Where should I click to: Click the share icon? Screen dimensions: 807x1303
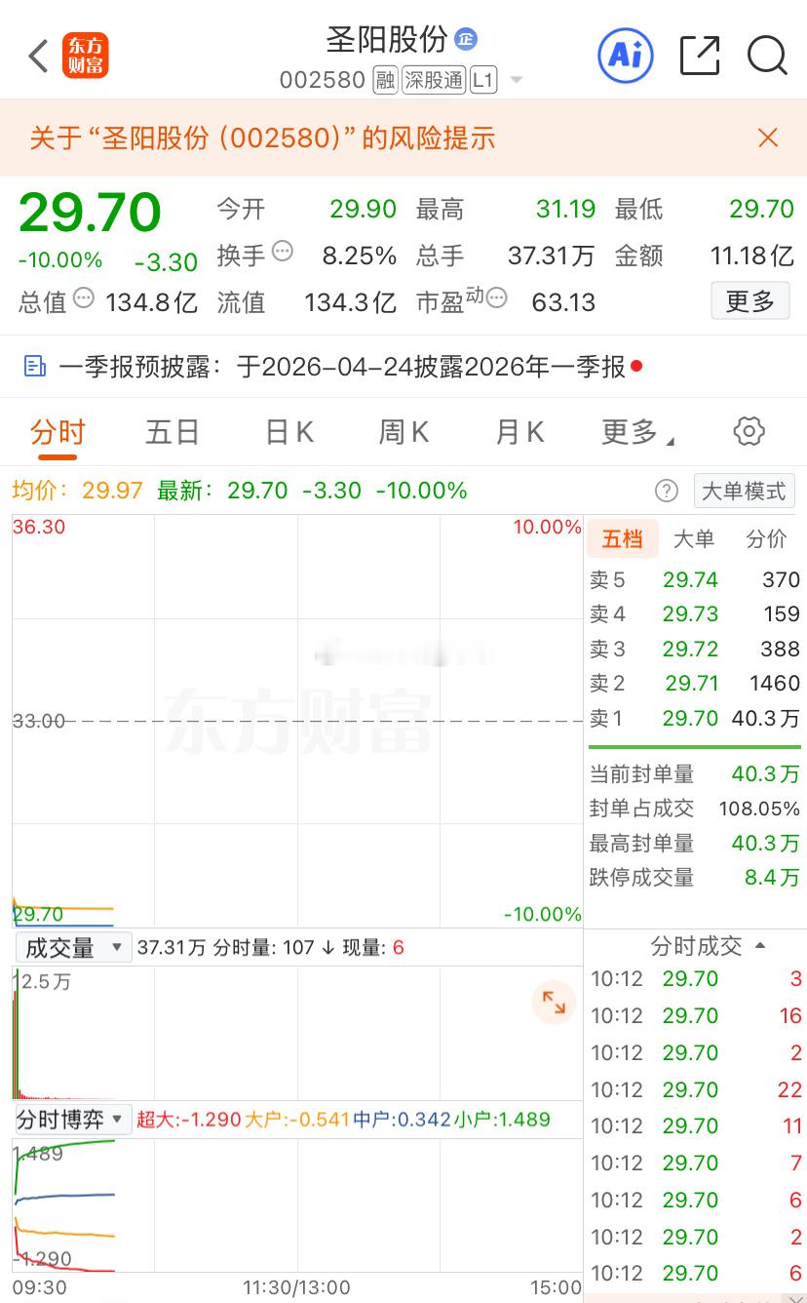tap(699, 56)
